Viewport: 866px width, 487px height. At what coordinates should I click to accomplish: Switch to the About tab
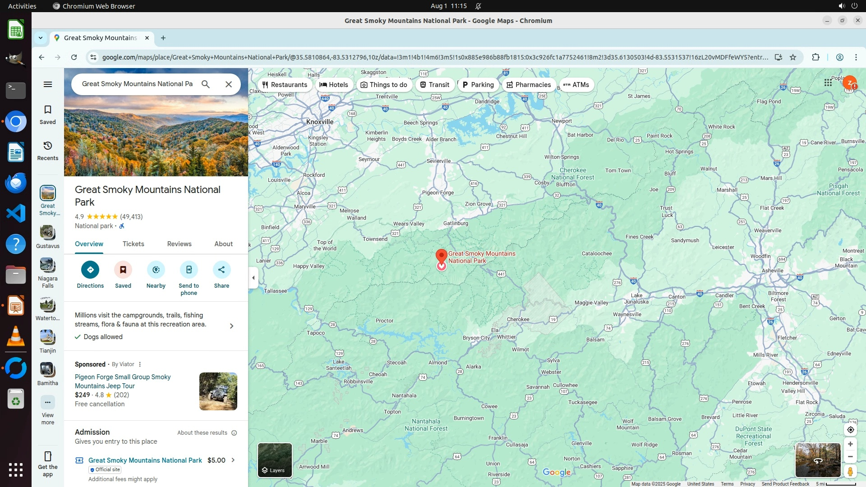pyautogui.click(x=223, y=244)
